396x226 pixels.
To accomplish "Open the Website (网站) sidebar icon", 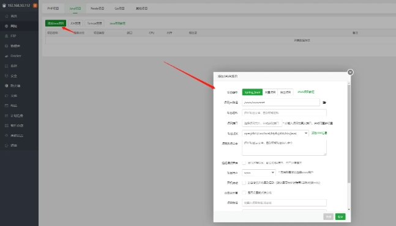I will (7, 26).
